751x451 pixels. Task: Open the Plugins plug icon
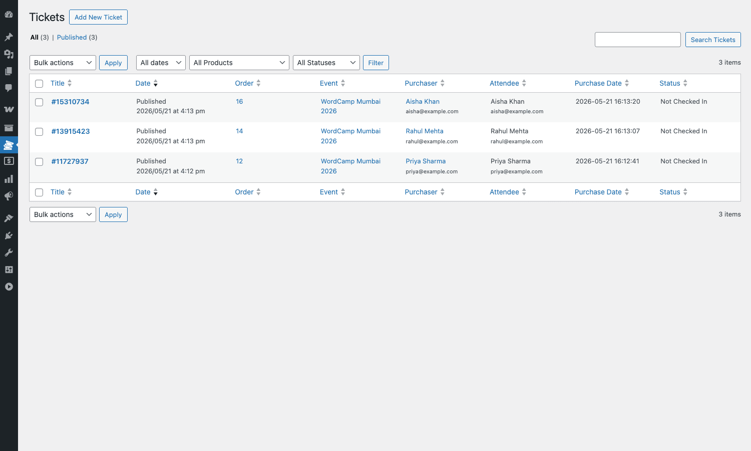pos(9,236)
